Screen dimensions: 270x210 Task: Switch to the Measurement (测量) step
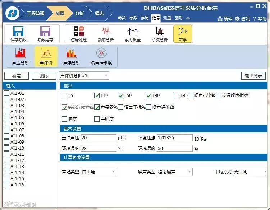coord(60,13)
